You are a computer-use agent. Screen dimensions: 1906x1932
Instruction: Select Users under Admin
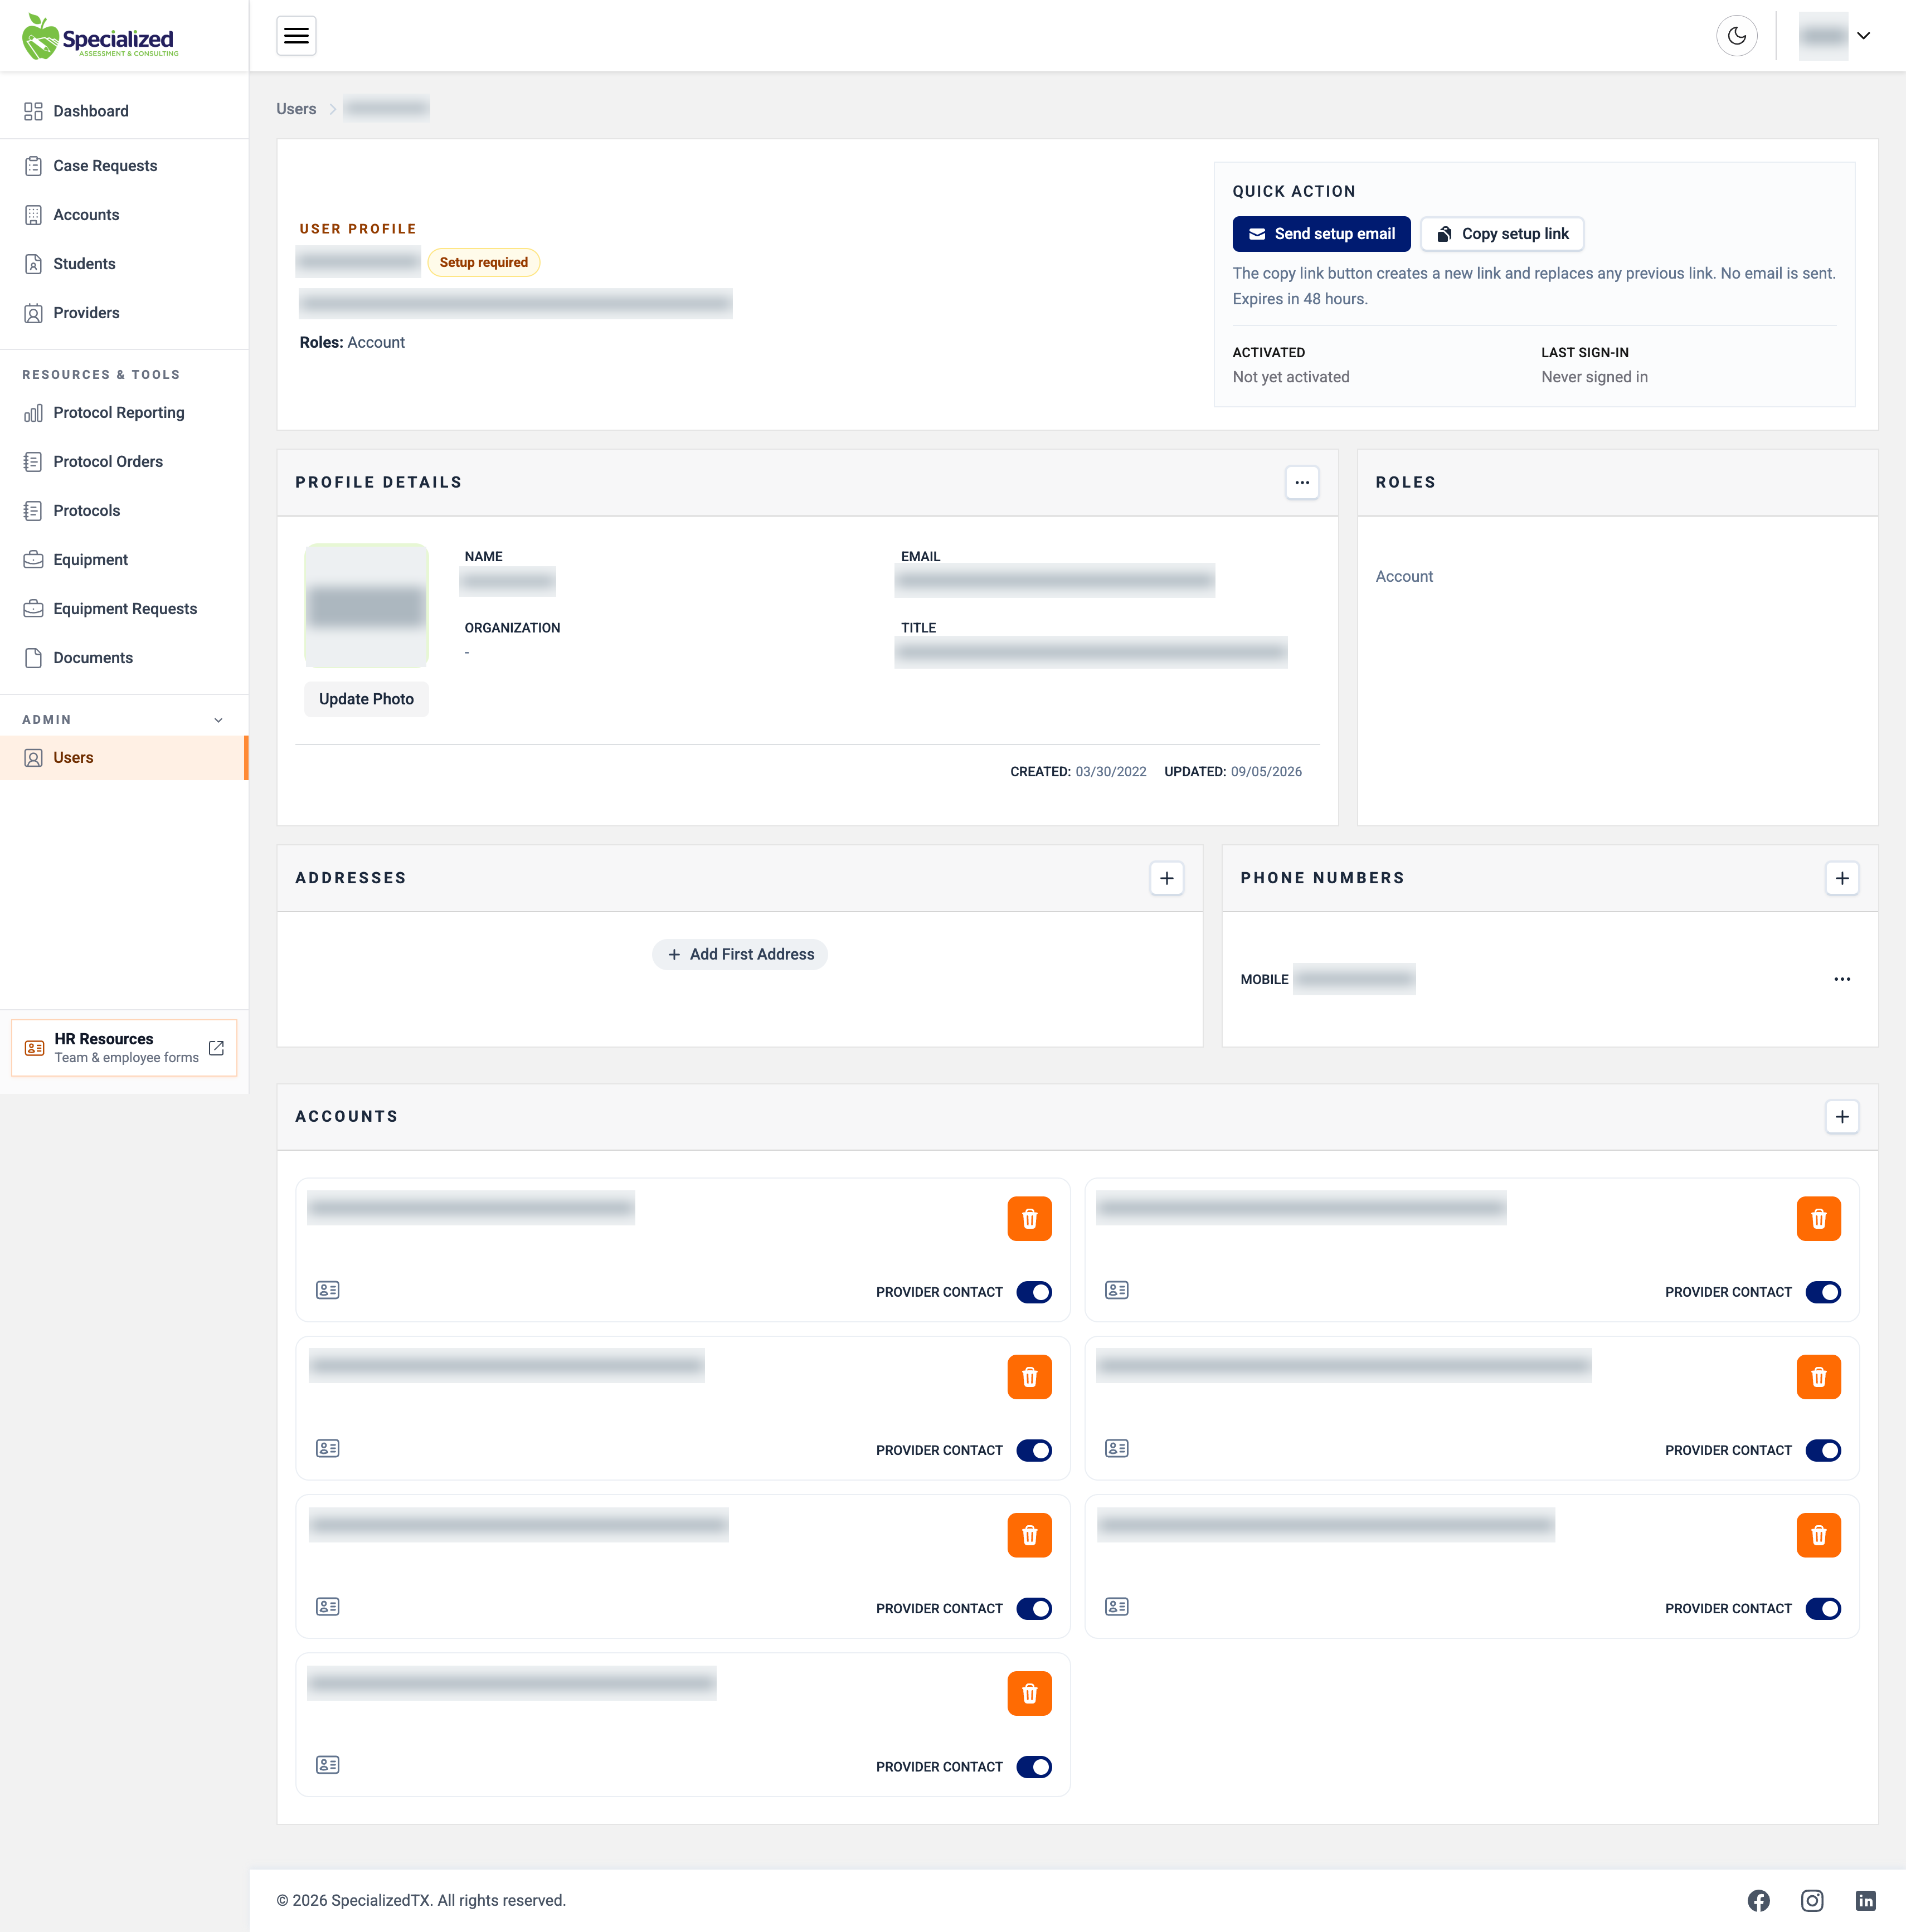coord(124,758)
